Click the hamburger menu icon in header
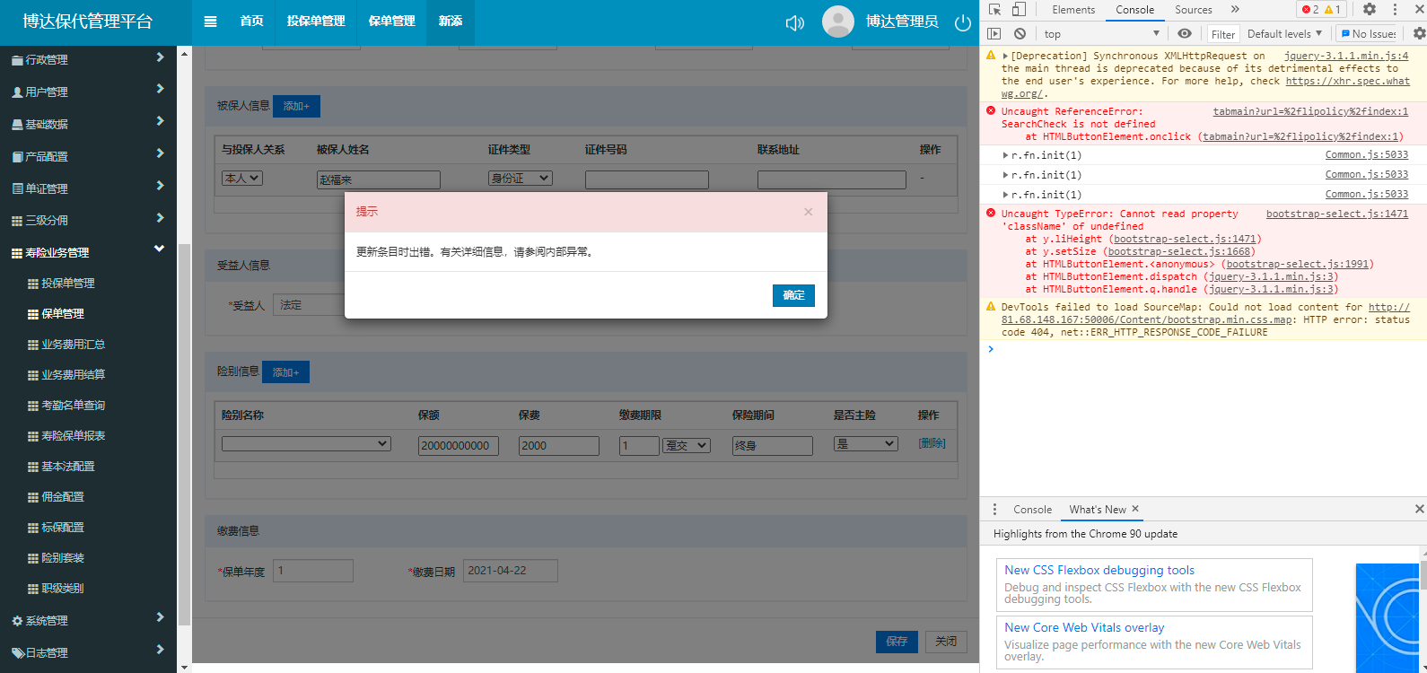Screen dimensions: 1427x673 [210, 22]
